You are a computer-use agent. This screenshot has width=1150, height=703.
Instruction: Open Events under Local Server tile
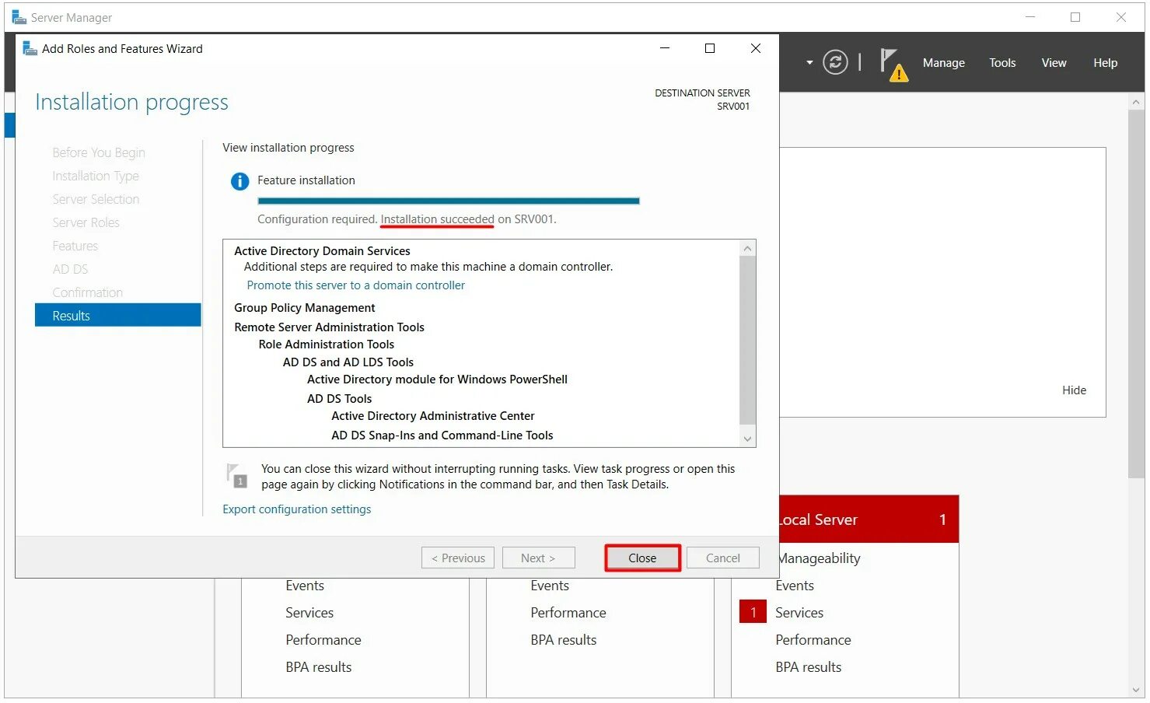pos(795,586)
